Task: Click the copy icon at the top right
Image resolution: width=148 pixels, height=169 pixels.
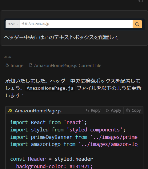Action: click(x=141, y=1)
